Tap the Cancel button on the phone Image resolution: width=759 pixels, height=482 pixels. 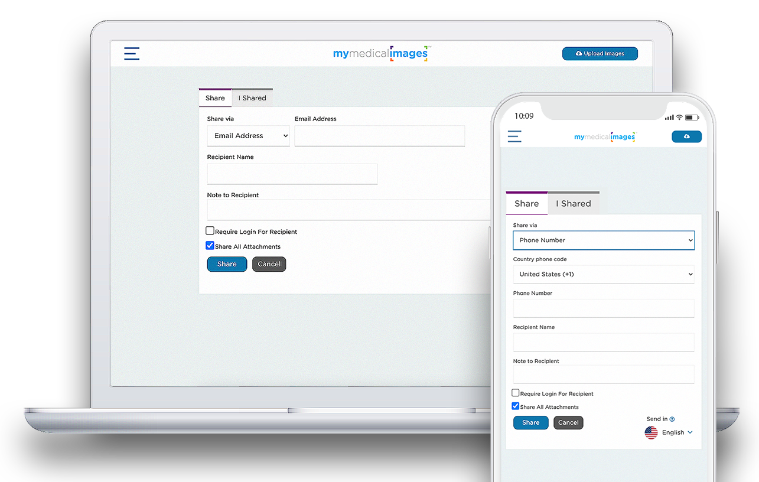point(568,422)
